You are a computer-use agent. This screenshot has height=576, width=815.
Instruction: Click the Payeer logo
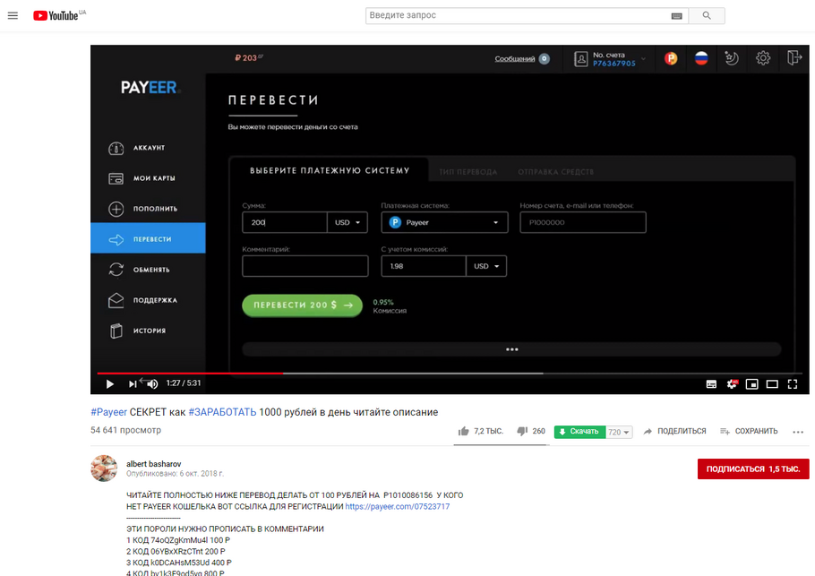point(150,87)
